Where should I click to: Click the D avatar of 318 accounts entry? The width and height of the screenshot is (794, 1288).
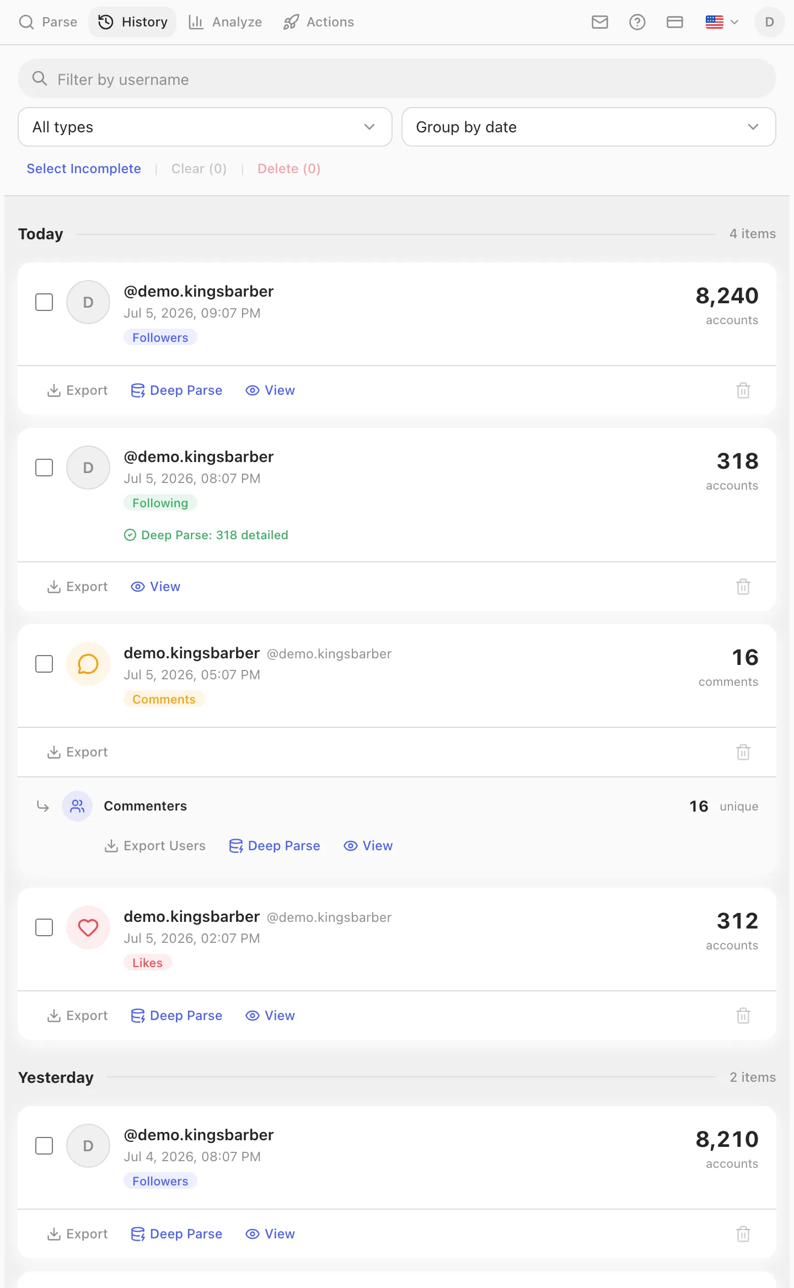(x=88, y=468)
